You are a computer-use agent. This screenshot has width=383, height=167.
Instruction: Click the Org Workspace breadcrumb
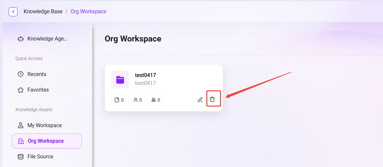(88, 11)
